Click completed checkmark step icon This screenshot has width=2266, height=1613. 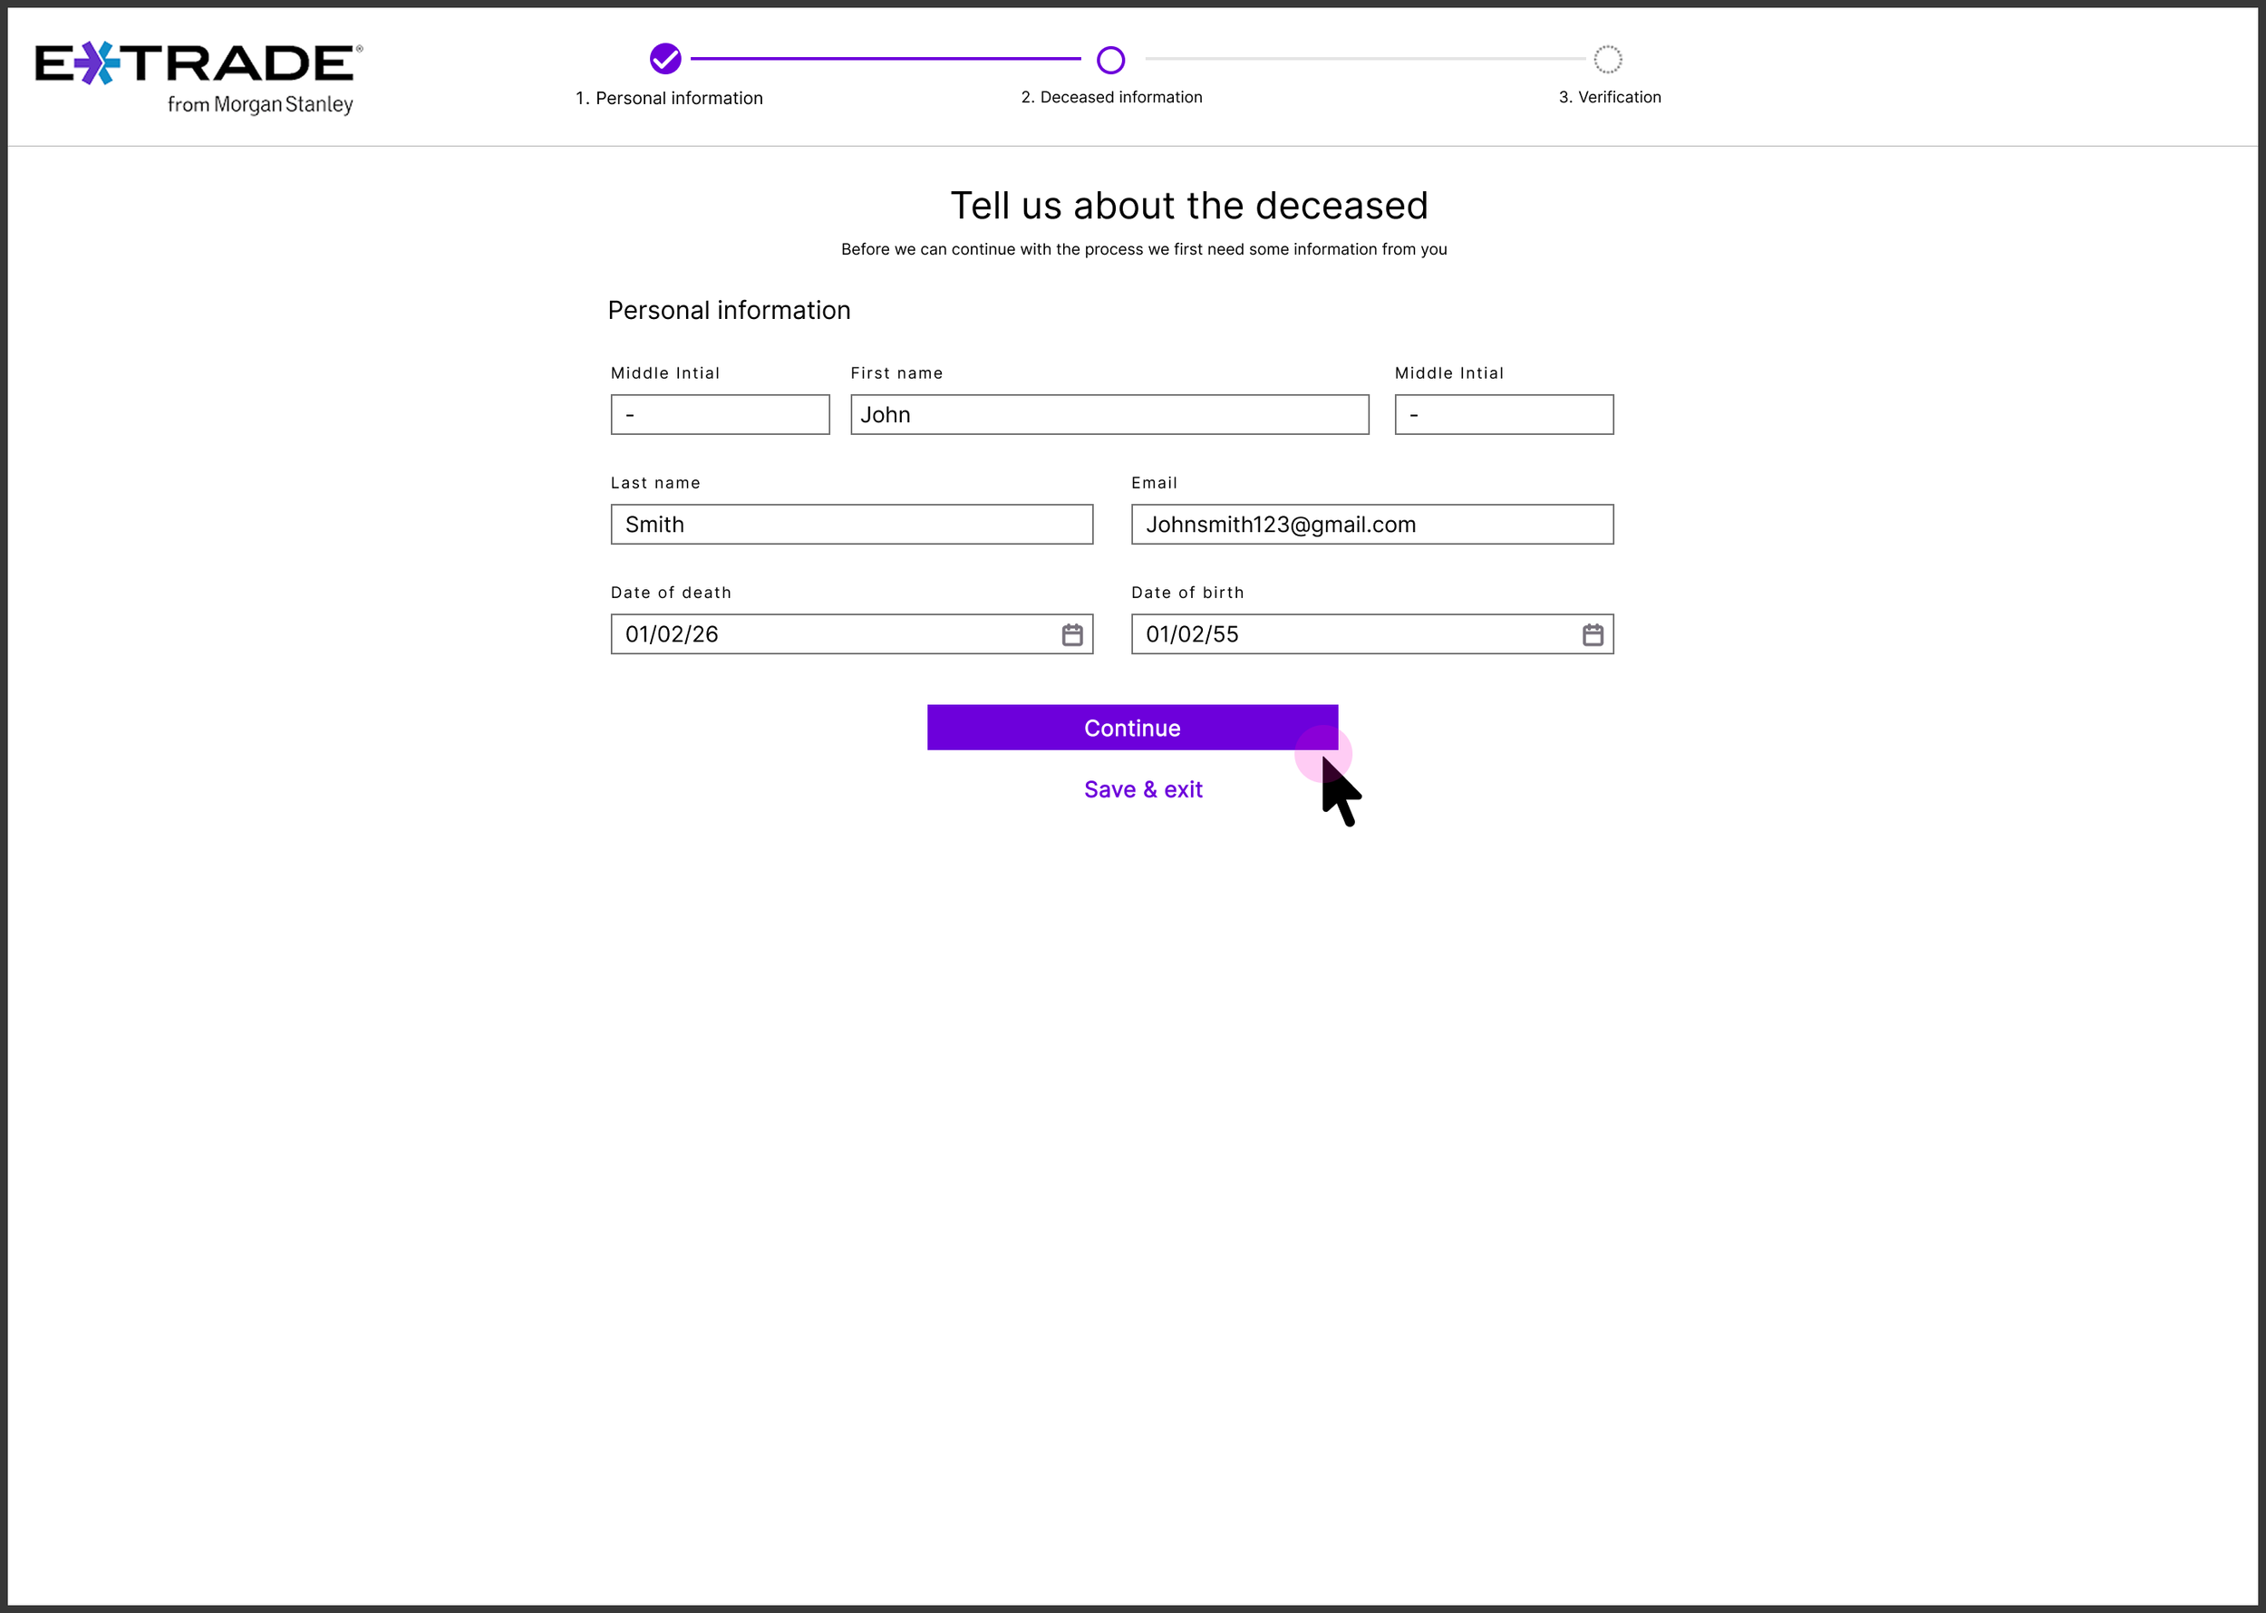[x=665, y=59]
